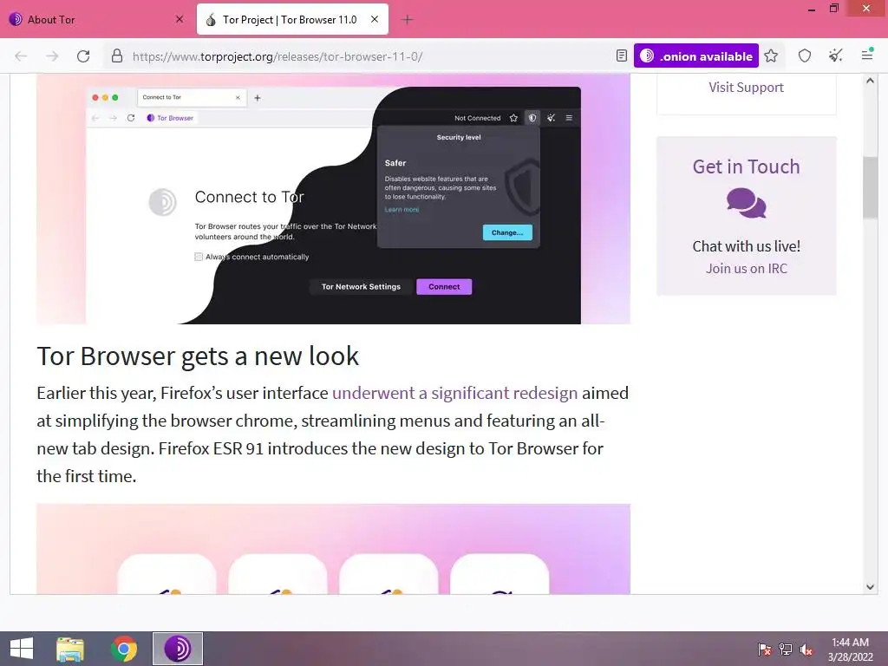Viewport: 888px width, 666px height.
Task: Reload the current page
Action: tap(83, 56)
